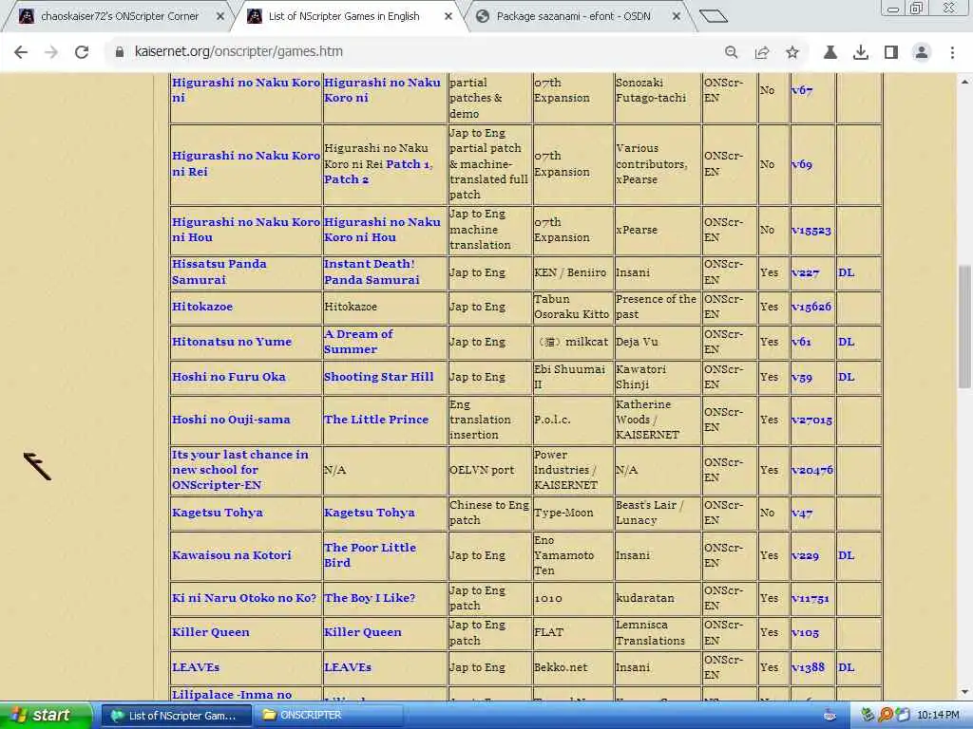Open Killer Queen link in first column

point(210,632)
